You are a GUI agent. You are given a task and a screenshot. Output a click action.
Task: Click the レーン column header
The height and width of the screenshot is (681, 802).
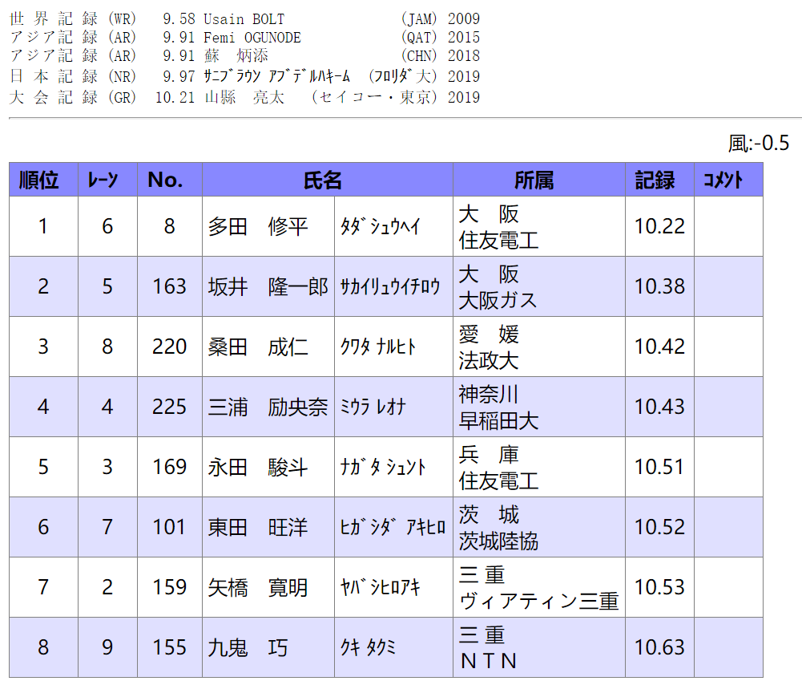point(107,180)
